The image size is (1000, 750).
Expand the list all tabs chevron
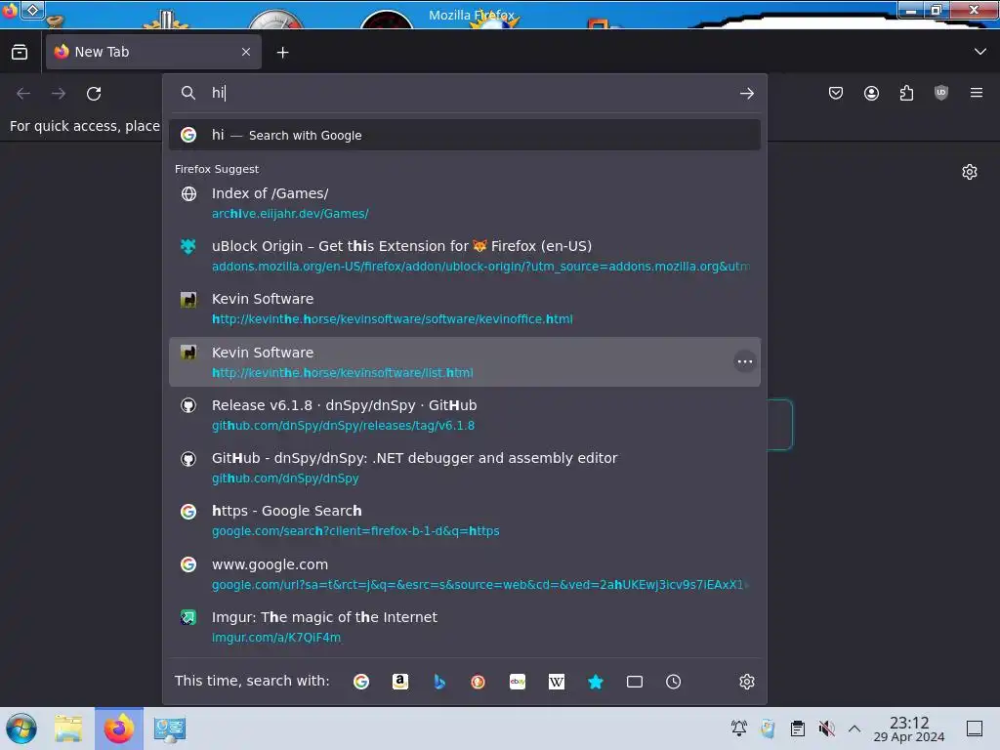980,52
